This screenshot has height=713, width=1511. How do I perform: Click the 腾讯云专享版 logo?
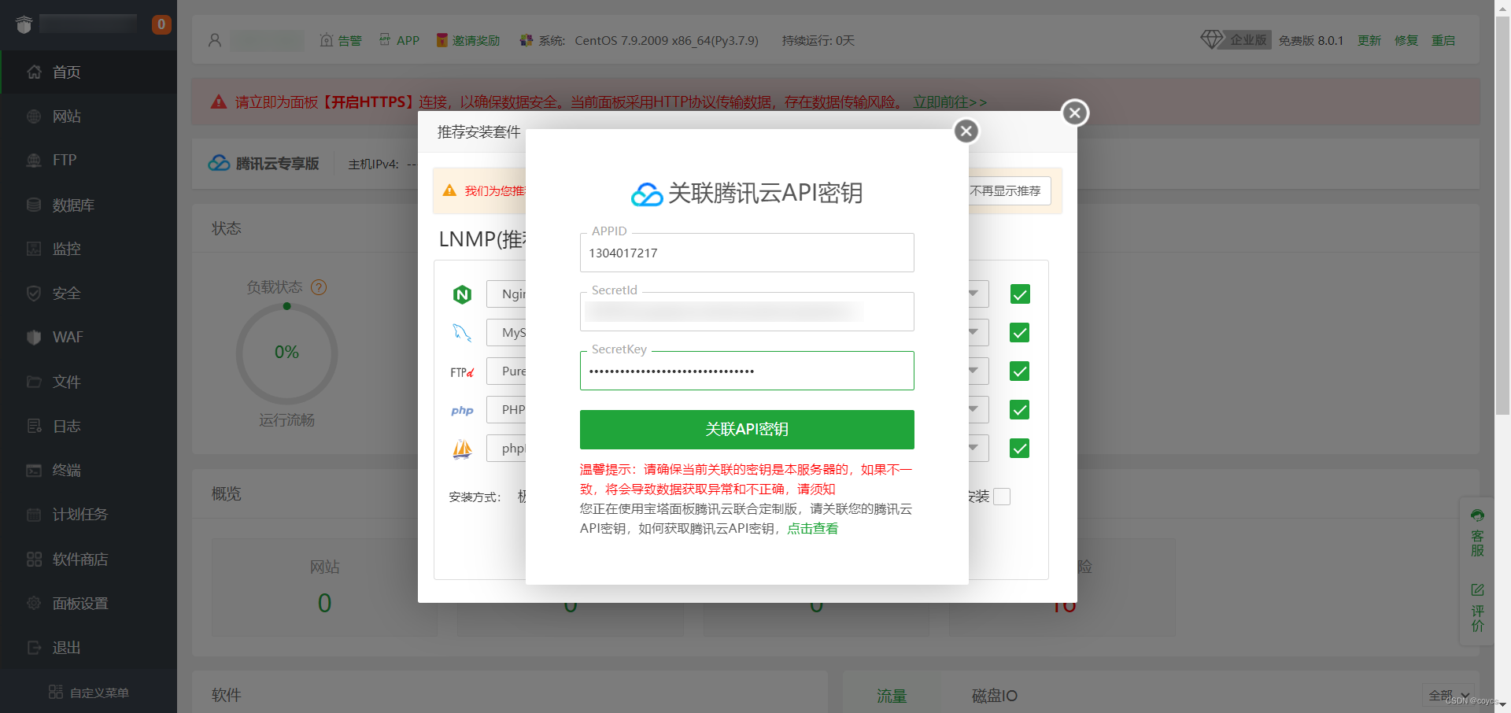[264, 164]
